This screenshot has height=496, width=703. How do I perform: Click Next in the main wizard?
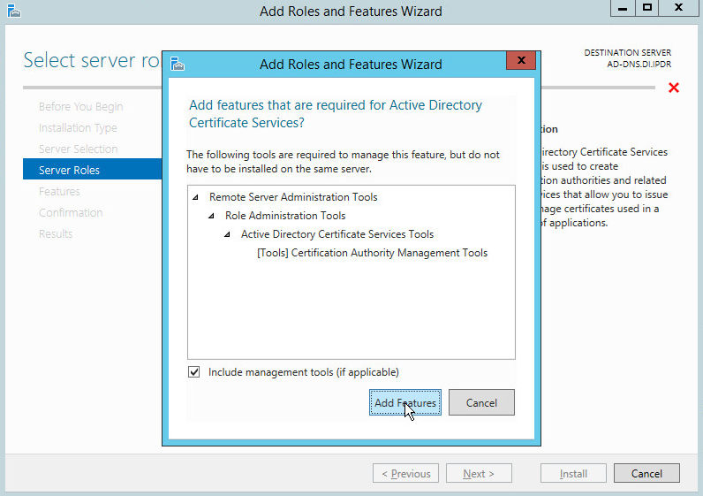478,474
